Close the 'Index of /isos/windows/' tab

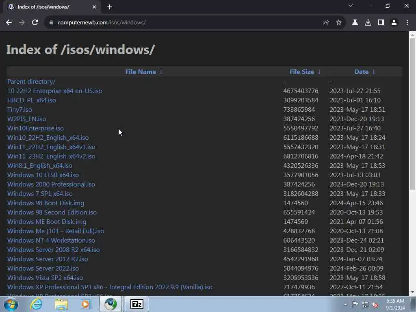(x=94, y=7)
